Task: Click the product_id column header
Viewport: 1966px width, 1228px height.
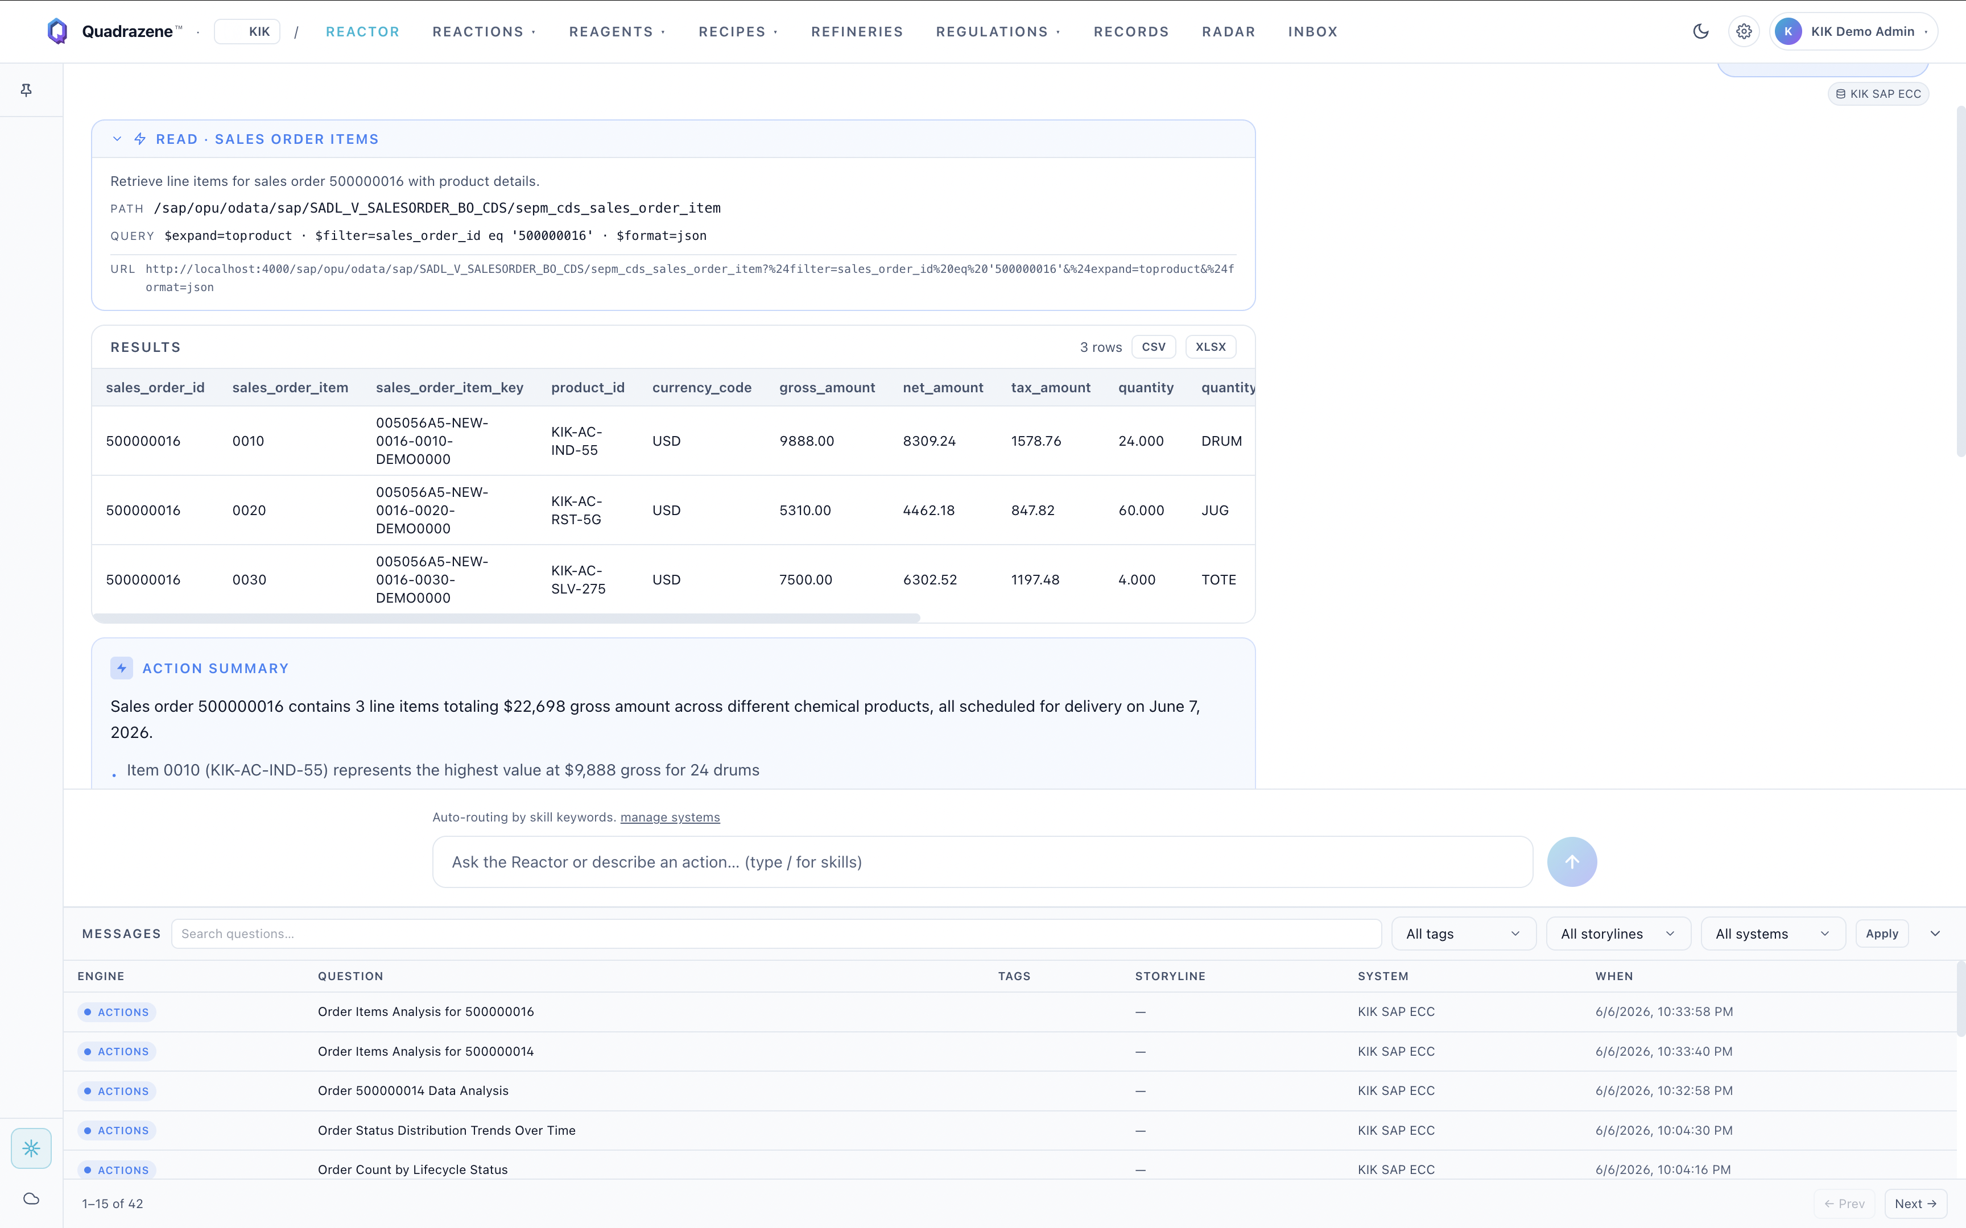Action: 588,387
